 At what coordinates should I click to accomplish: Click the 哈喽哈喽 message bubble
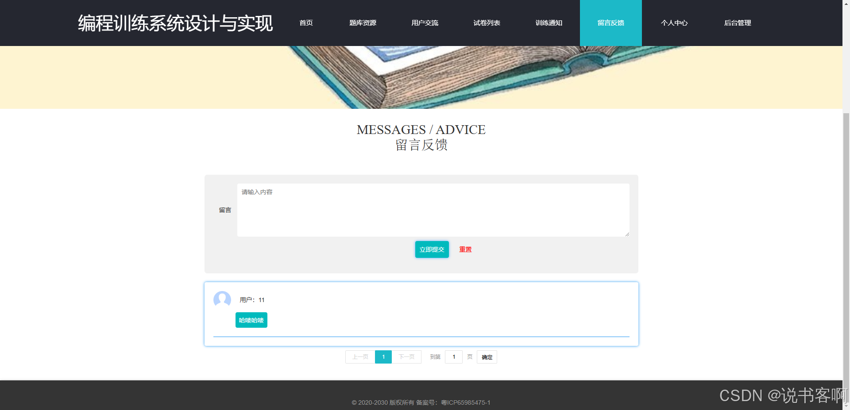click(x=251, y=320)
